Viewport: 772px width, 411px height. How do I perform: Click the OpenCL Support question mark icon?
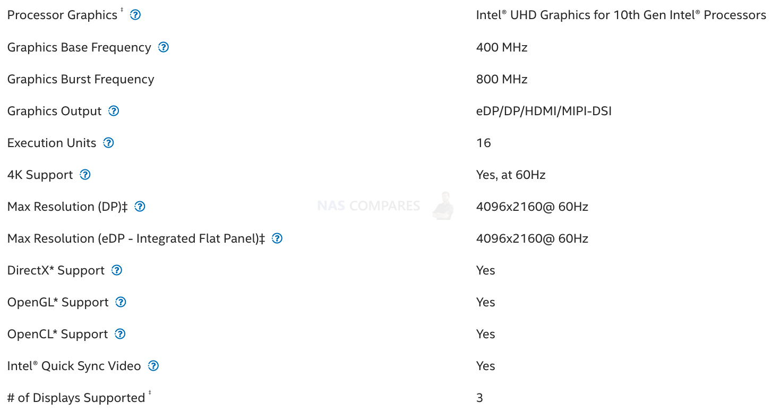coord(120,333)
